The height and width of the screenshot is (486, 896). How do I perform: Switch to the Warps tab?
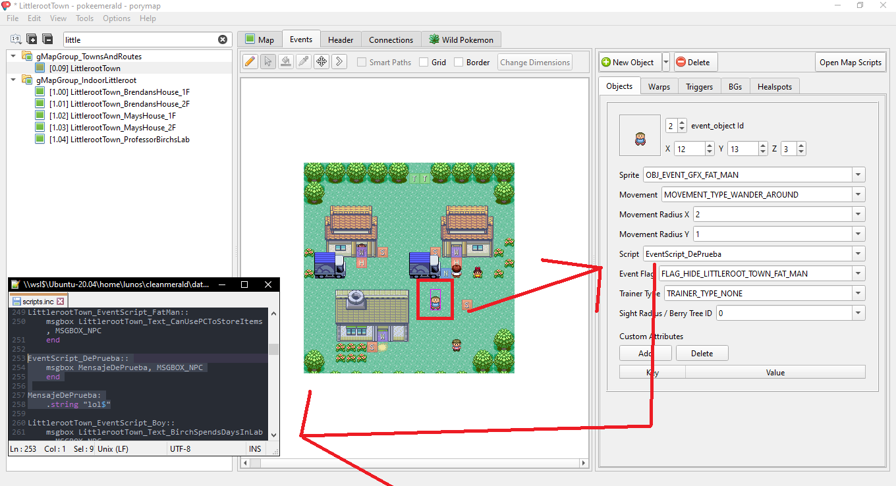coord(659,86)
